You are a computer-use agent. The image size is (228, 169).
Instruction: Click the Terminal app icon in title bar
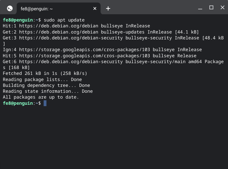[x=10, y=9]
